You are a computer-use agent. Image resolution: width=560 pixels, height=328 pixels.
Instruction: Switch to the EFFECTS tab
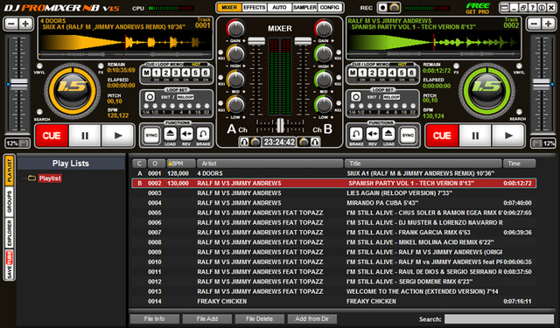255,8
